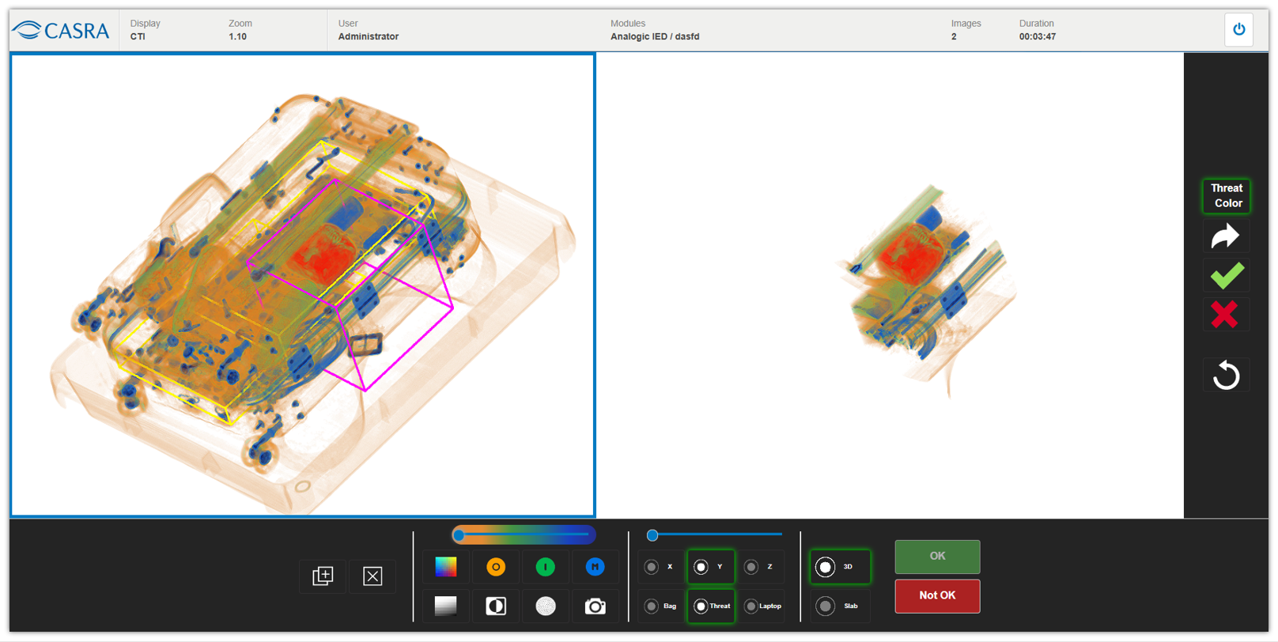
Task: Click the green checkmark icon
Action: pos(1226,276)
